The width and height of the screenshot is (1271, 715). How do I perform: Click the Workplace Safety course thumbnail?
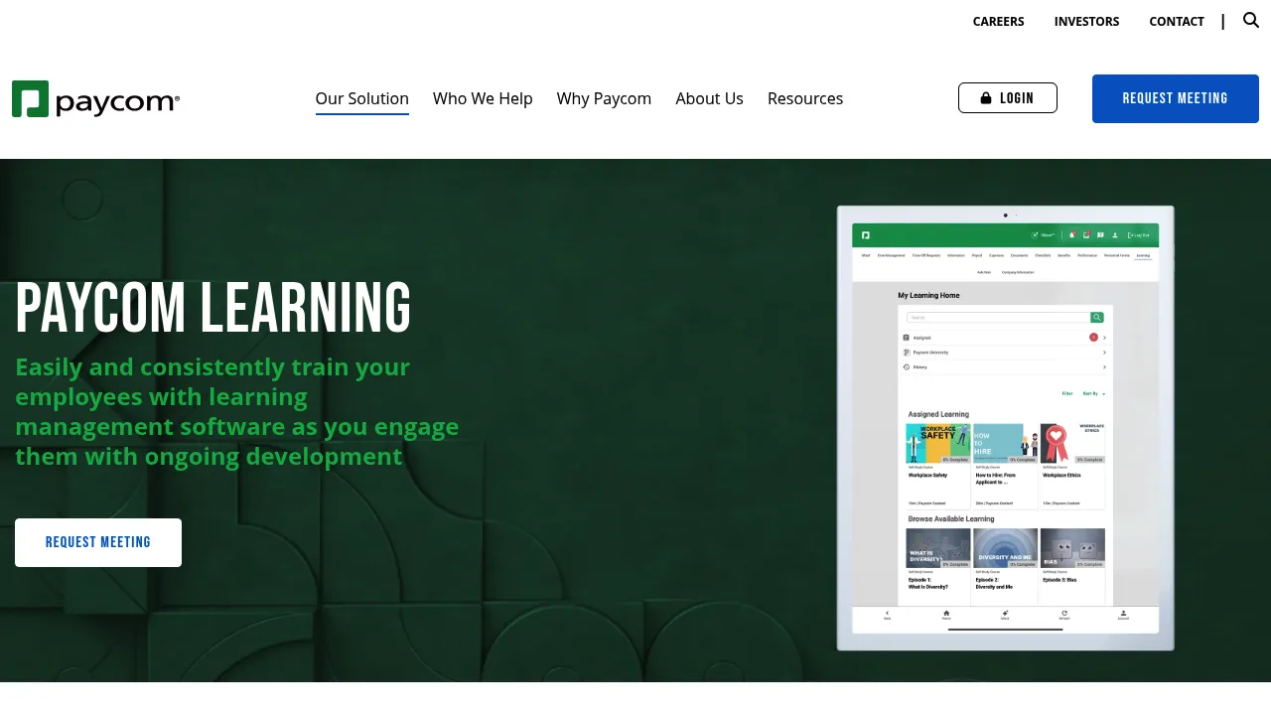[x=938, y=444]
